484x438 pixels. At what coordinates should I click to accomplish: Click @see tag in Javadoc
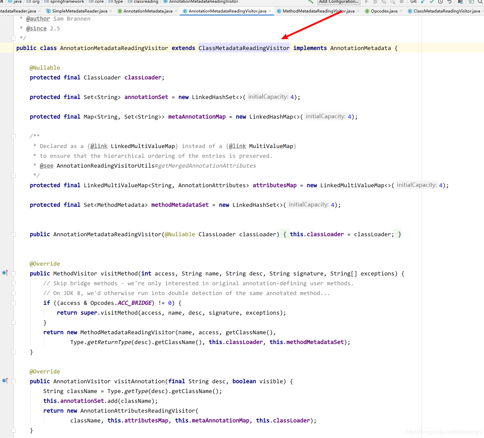(47, 166)
